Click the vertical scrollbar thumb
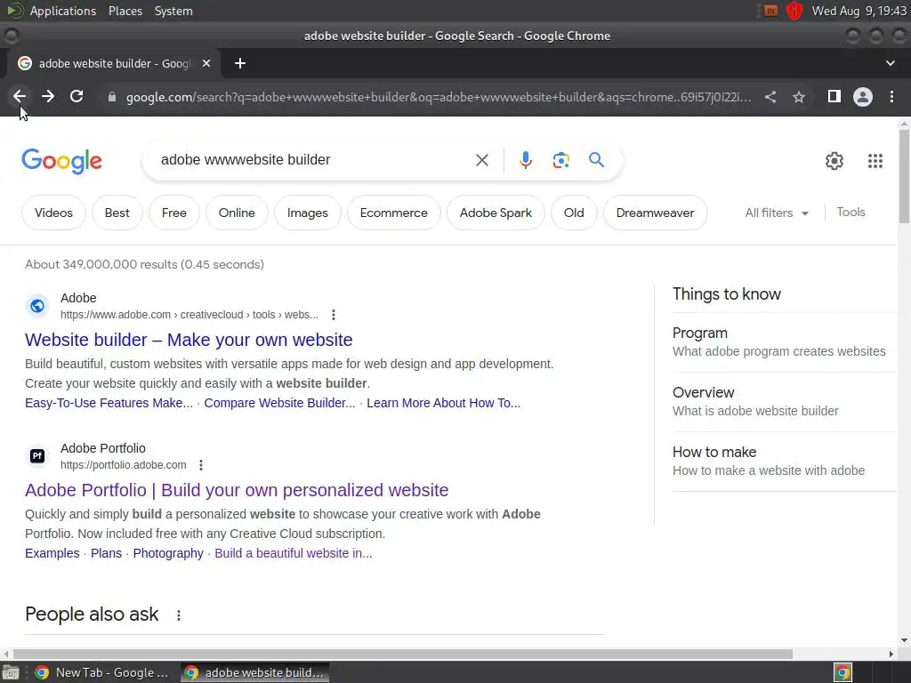Screen dimensions: 911x683 904,175
